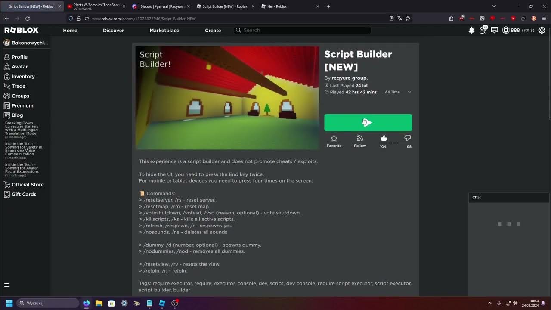
Task: Dislike the game with thumbs down
Action: pos(408,138)
